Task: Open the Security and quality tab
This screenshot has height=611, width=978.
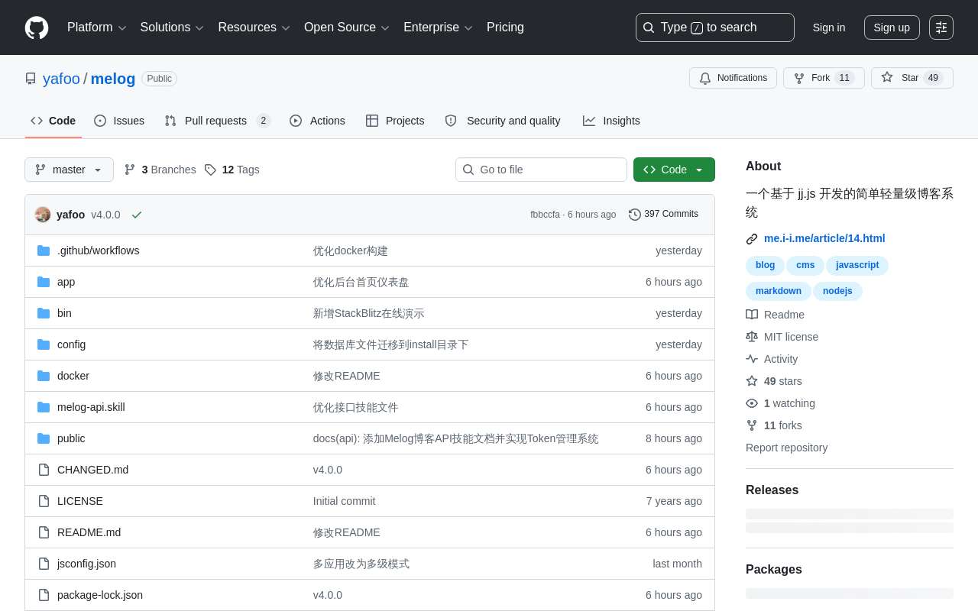Action: coord(503,121)
